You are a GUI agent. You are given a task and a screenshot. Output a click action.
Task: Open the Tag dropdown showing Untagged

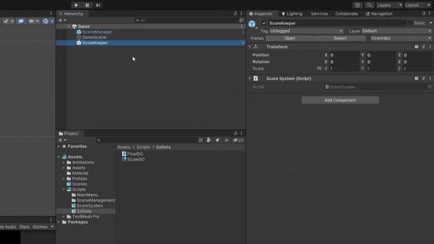307,31
